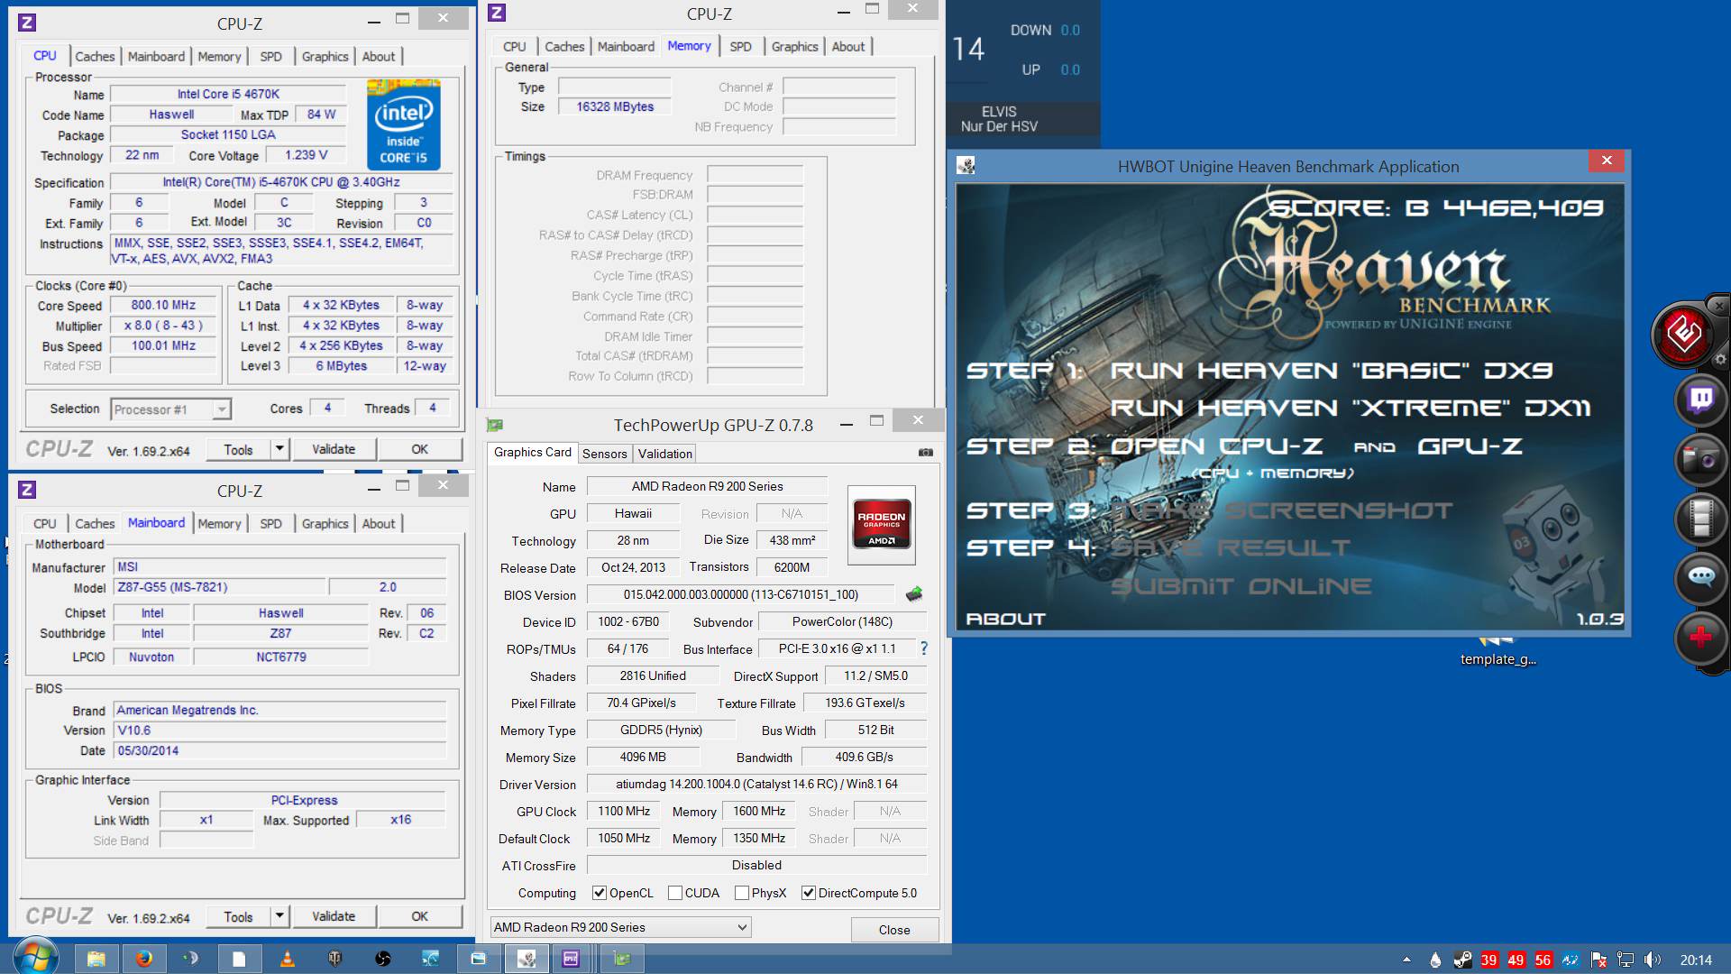Open the chat bubble button in overlay
The width and height of the screenshot is (1731, 974).
click(1700, 577)
